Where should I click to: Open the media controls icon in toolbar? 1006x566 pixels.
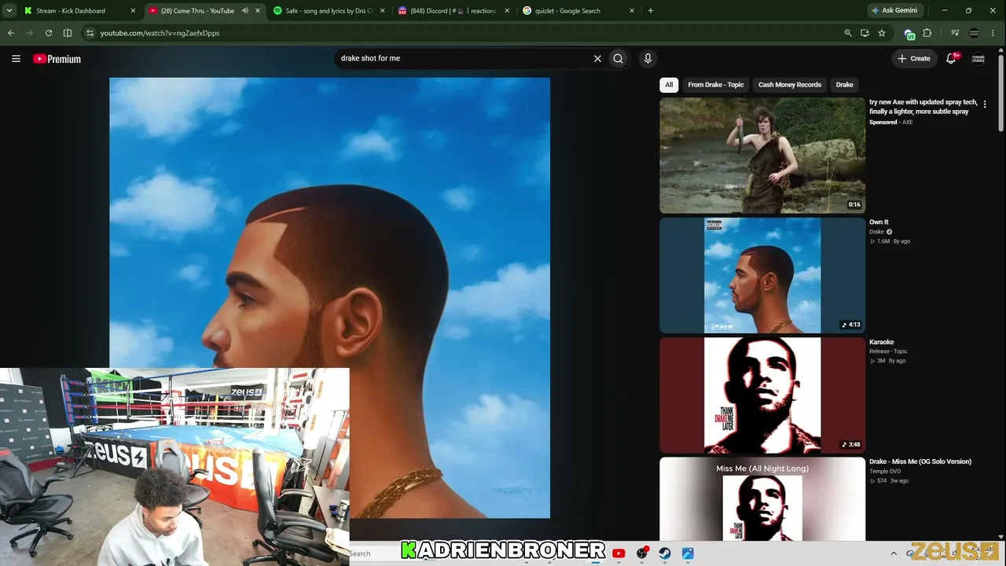pos(955,33)
